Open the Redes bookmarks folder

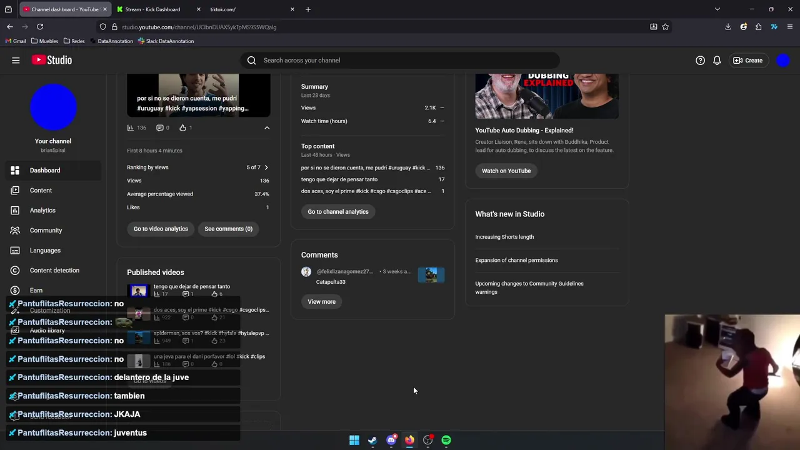(x=74, y=41)
